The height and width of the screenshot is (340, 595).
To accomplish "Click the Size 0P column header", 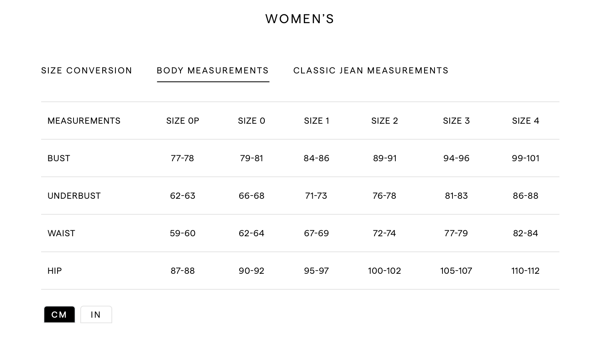I will pyautogui.click(x=182, y=121).
